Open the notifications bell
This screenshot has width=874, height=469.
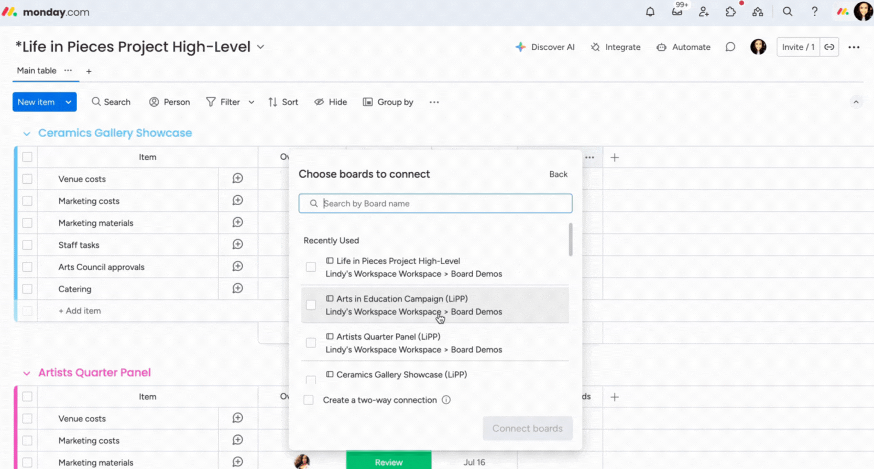pos(650,12)
